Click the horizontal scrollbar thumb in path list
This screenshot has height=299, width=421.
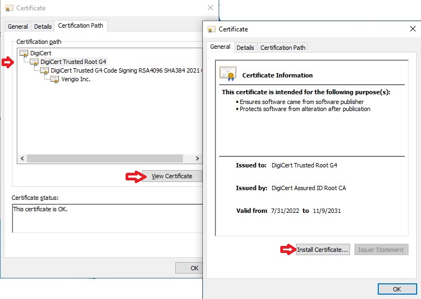click(x=105, y=159)
